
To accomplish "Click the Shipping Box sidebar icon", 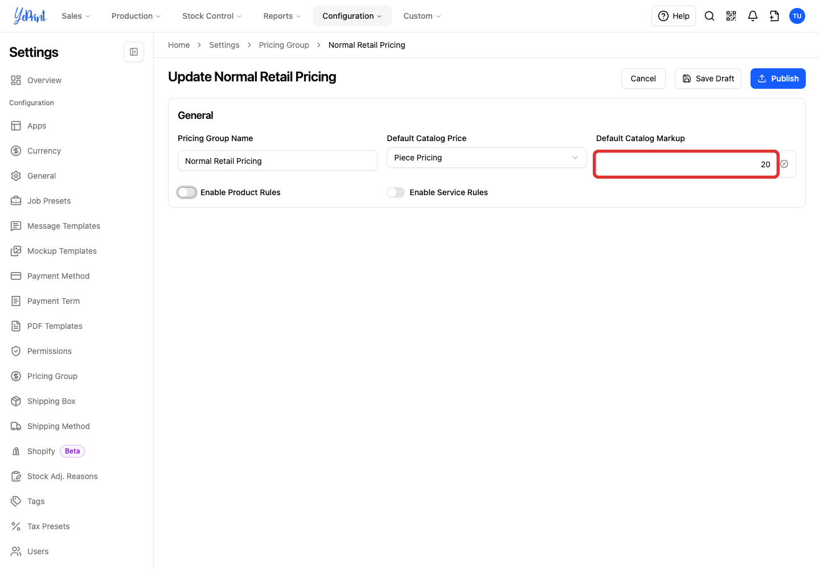I will click(16, 401).
